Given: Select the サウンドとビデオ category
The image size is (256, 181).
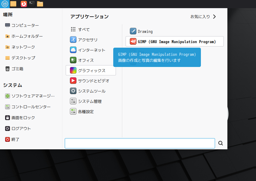Looking at the screenshot, I should pos(91,81).
